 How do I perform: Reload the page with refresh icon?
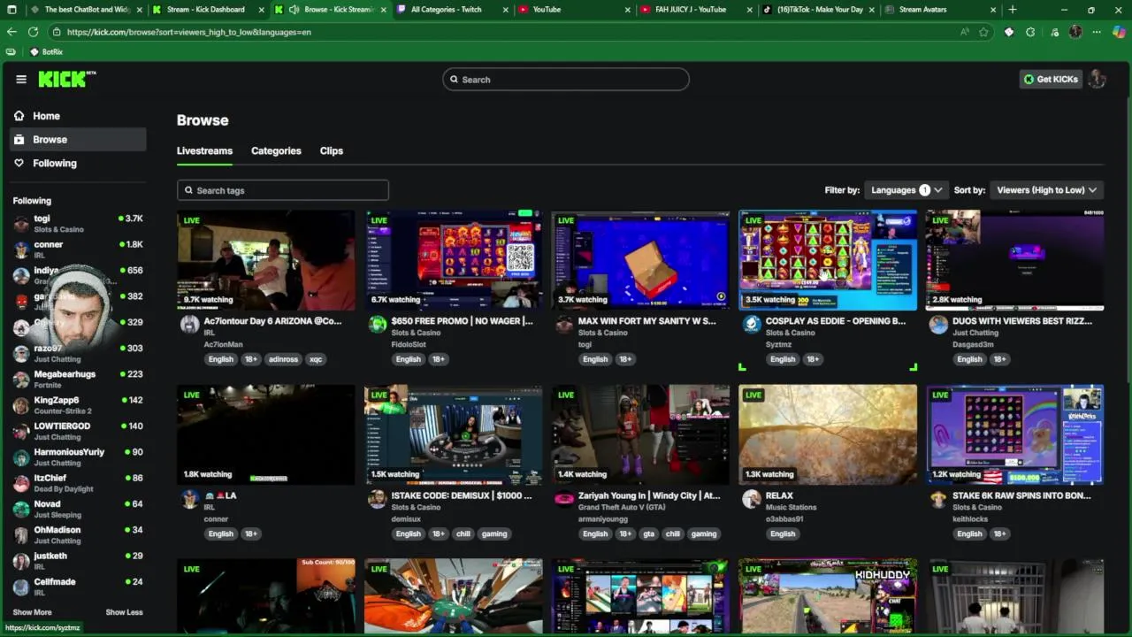click(33, 32)
